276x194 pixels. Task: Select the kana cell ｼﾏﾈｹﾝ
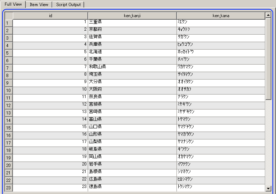pos(221,173)
